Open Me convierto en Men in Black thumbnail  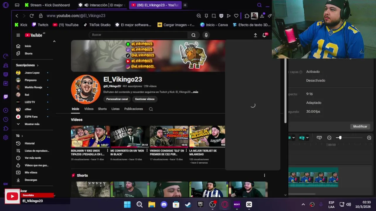click(130, 137)
